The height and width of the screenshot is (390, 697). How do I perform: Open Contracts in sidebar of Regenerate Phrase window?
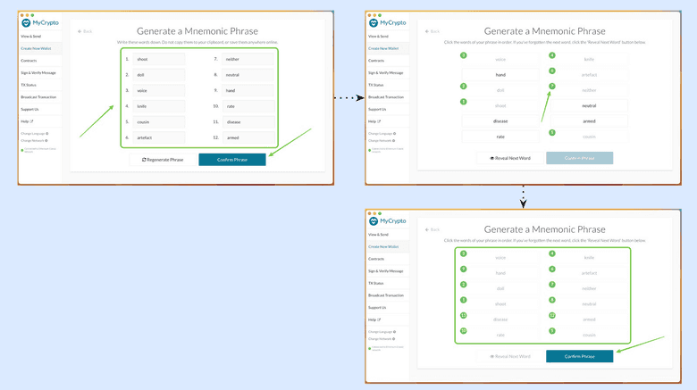coord(29,61)
